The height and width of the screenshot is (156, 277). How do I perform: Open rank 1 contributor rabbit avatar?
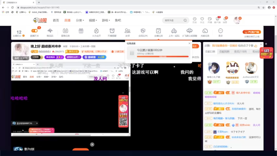[232, 68]
